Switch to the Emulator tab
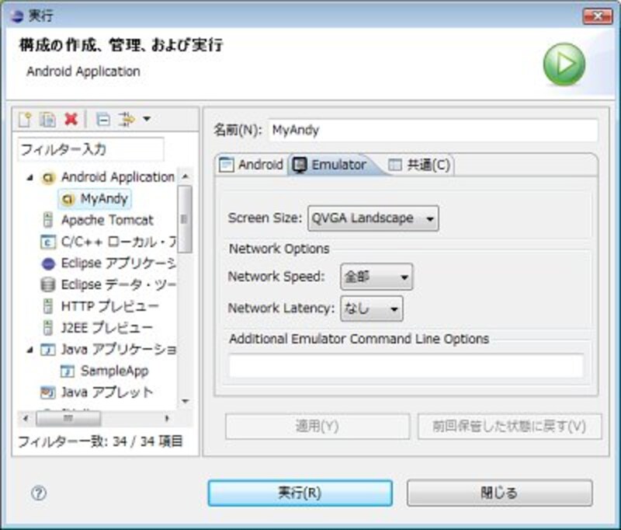Viewport: 621px width, 530px height. coord(329,165)
